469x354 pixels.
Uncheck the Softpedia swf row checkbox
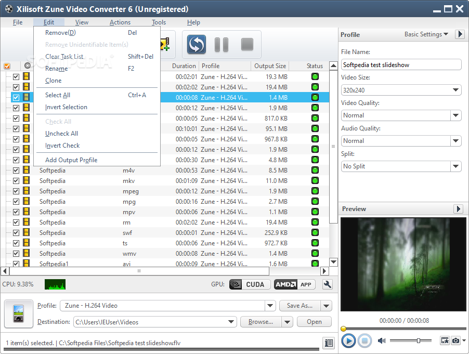pyautogui.click(x=16, y=232)
